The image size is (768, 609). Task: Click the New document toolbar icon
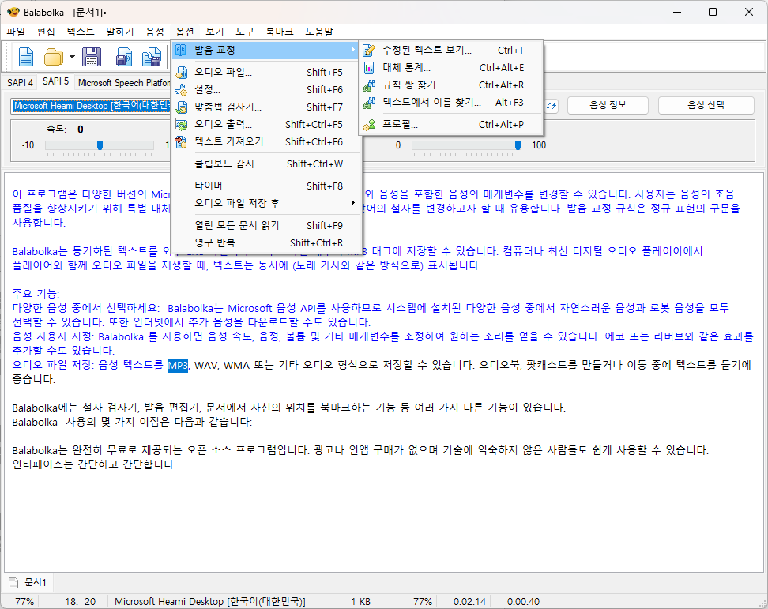pos(25,58)
